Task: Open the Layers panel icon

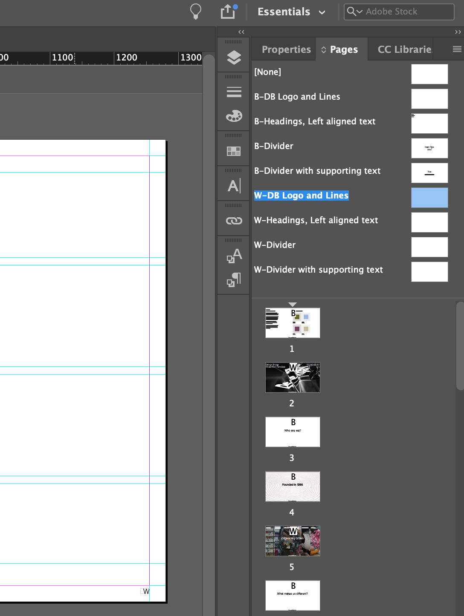Action: [x=234, y=58]
